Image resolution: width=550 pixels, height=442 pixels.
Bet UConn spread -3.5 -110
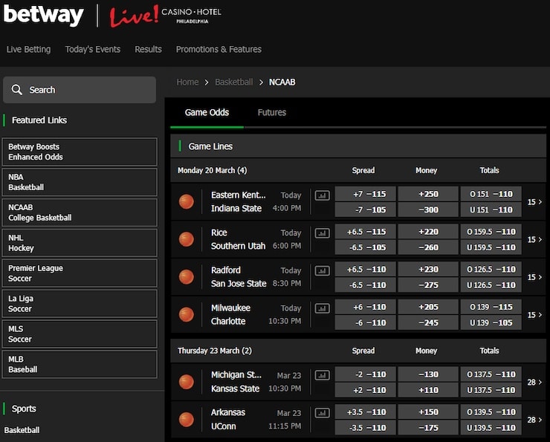tap(365, 428)
